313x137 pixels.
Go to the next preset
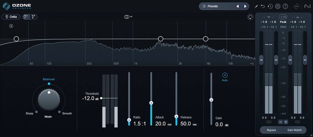(x=245, y=6)
